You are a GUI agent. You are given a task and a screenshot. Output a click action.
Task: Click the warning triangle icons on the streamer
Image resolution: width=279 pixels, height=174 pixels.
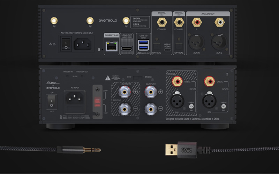pos(52,44)
